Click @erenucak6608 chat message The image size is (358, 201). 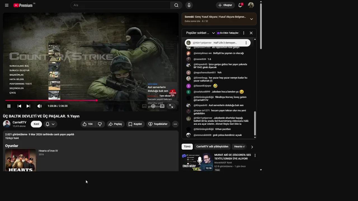pos(227,135)
